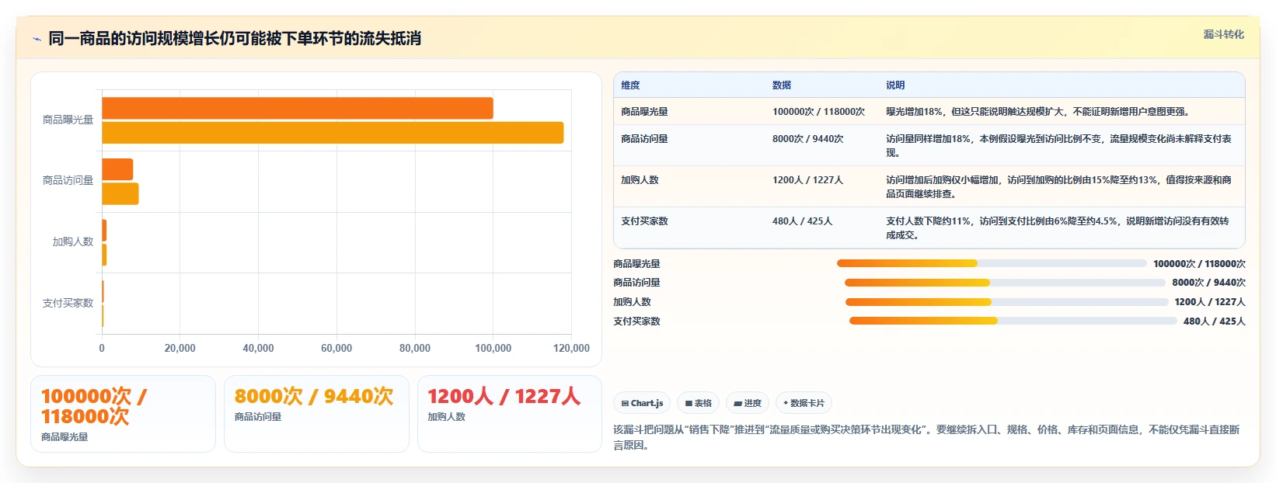Click the 支付买家数 chart y-axis label
Viewport: 1276px width, 483px height.
[68, 303]
